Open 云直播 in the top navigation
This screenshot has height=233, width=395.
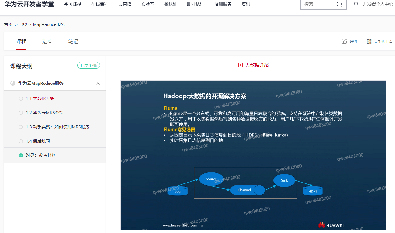pyautogui.click(x=125, y=4)
